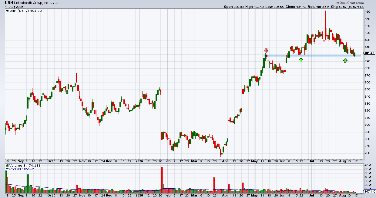This screenshot has height=198, width=376.
Task: Click the EMA(30) legend line icon
Action: pyautogui.click(x=7, y=169)
